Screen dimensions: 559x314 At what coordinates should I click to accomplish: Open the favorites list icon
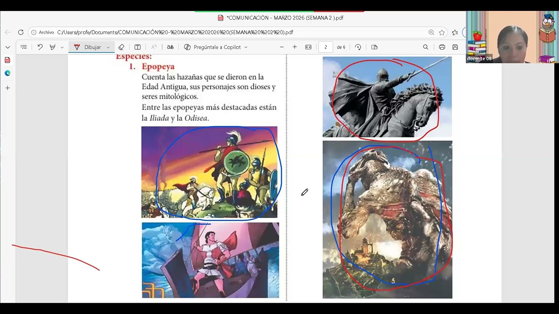(x=455, y=32)
